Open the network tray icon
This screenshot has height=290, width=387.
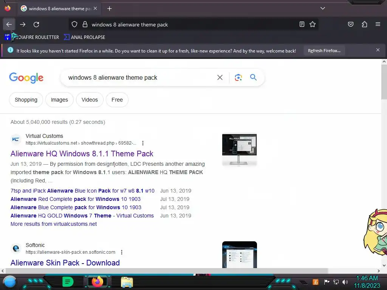336,282
